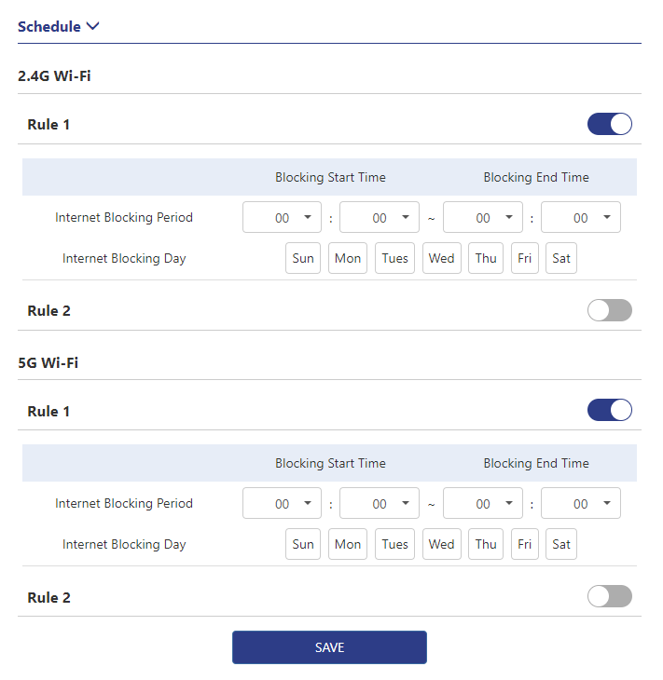Disable 5G Wi-Fi Rule 1 toggle
Screen dimensions: 663x680
[609, 410]
